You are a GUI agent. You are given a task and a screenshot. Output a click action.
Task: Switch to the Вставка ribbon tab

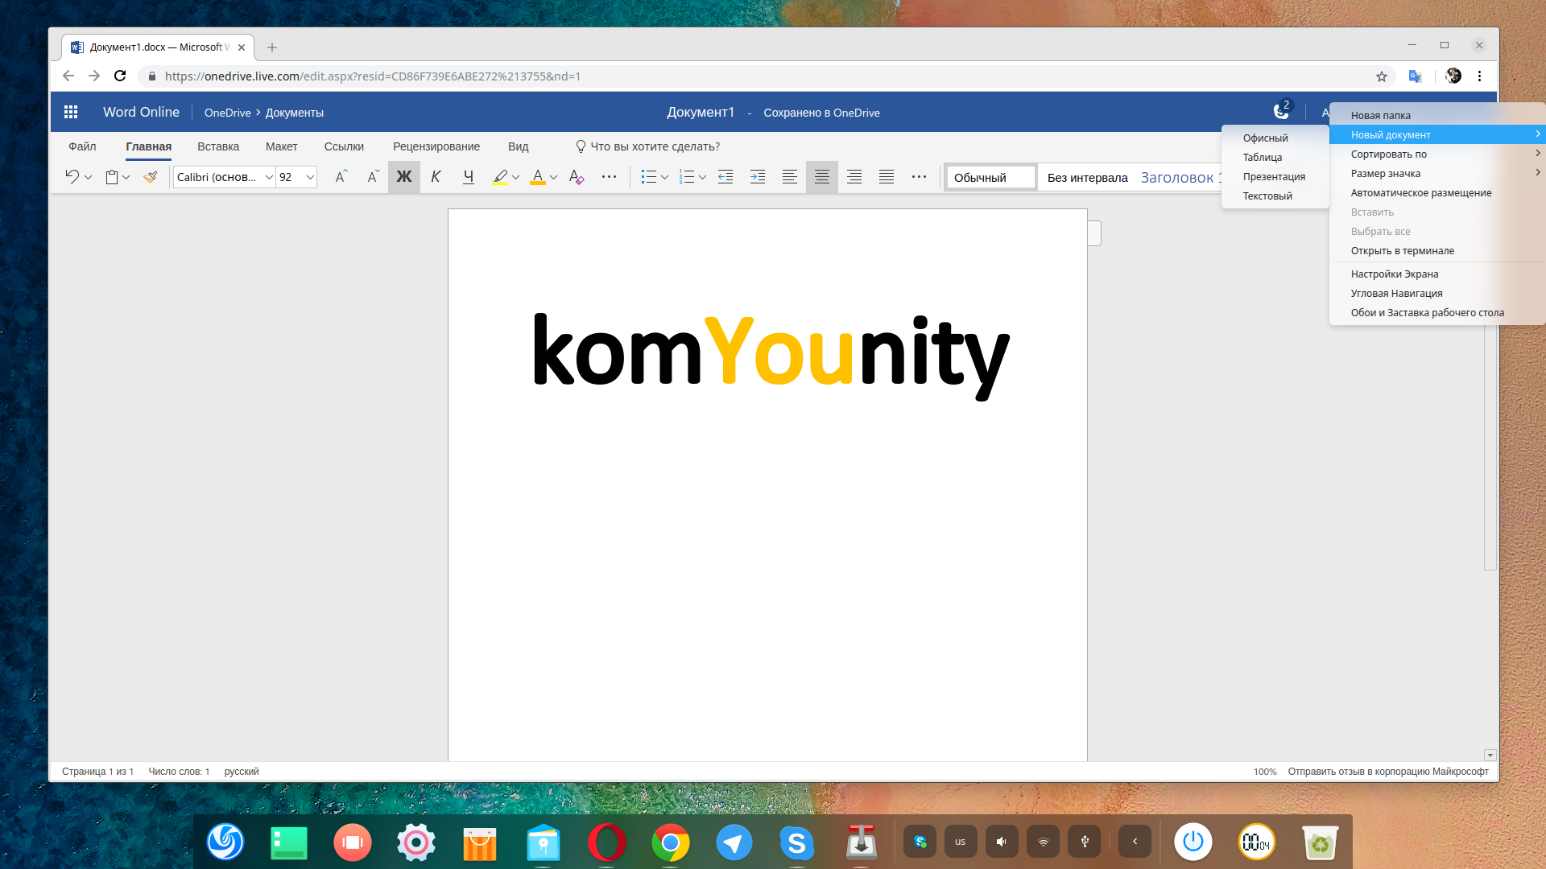point(218,146)
